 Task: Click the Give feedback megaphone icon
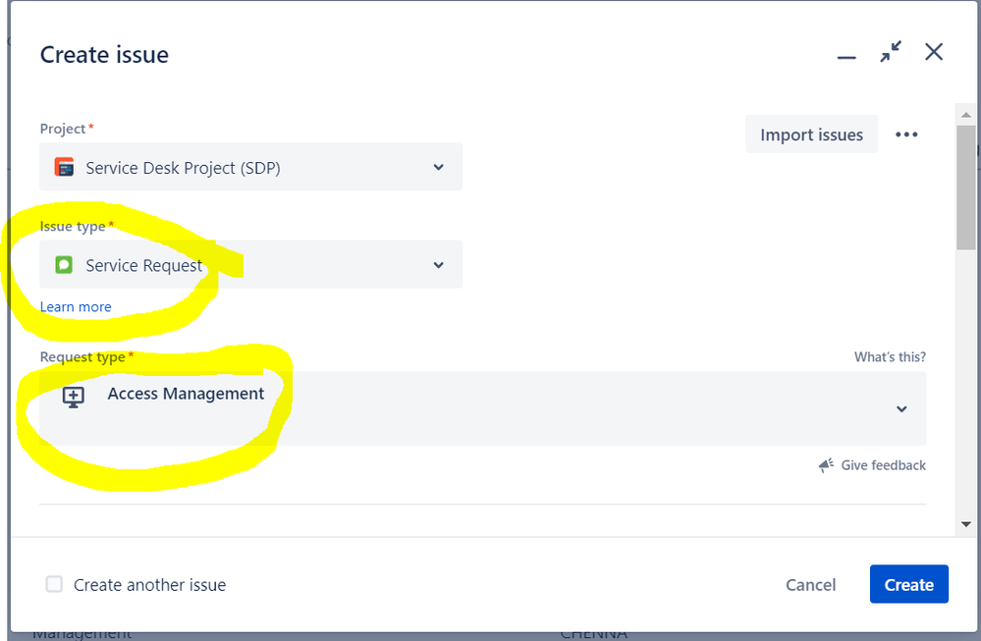pos(826,465)
